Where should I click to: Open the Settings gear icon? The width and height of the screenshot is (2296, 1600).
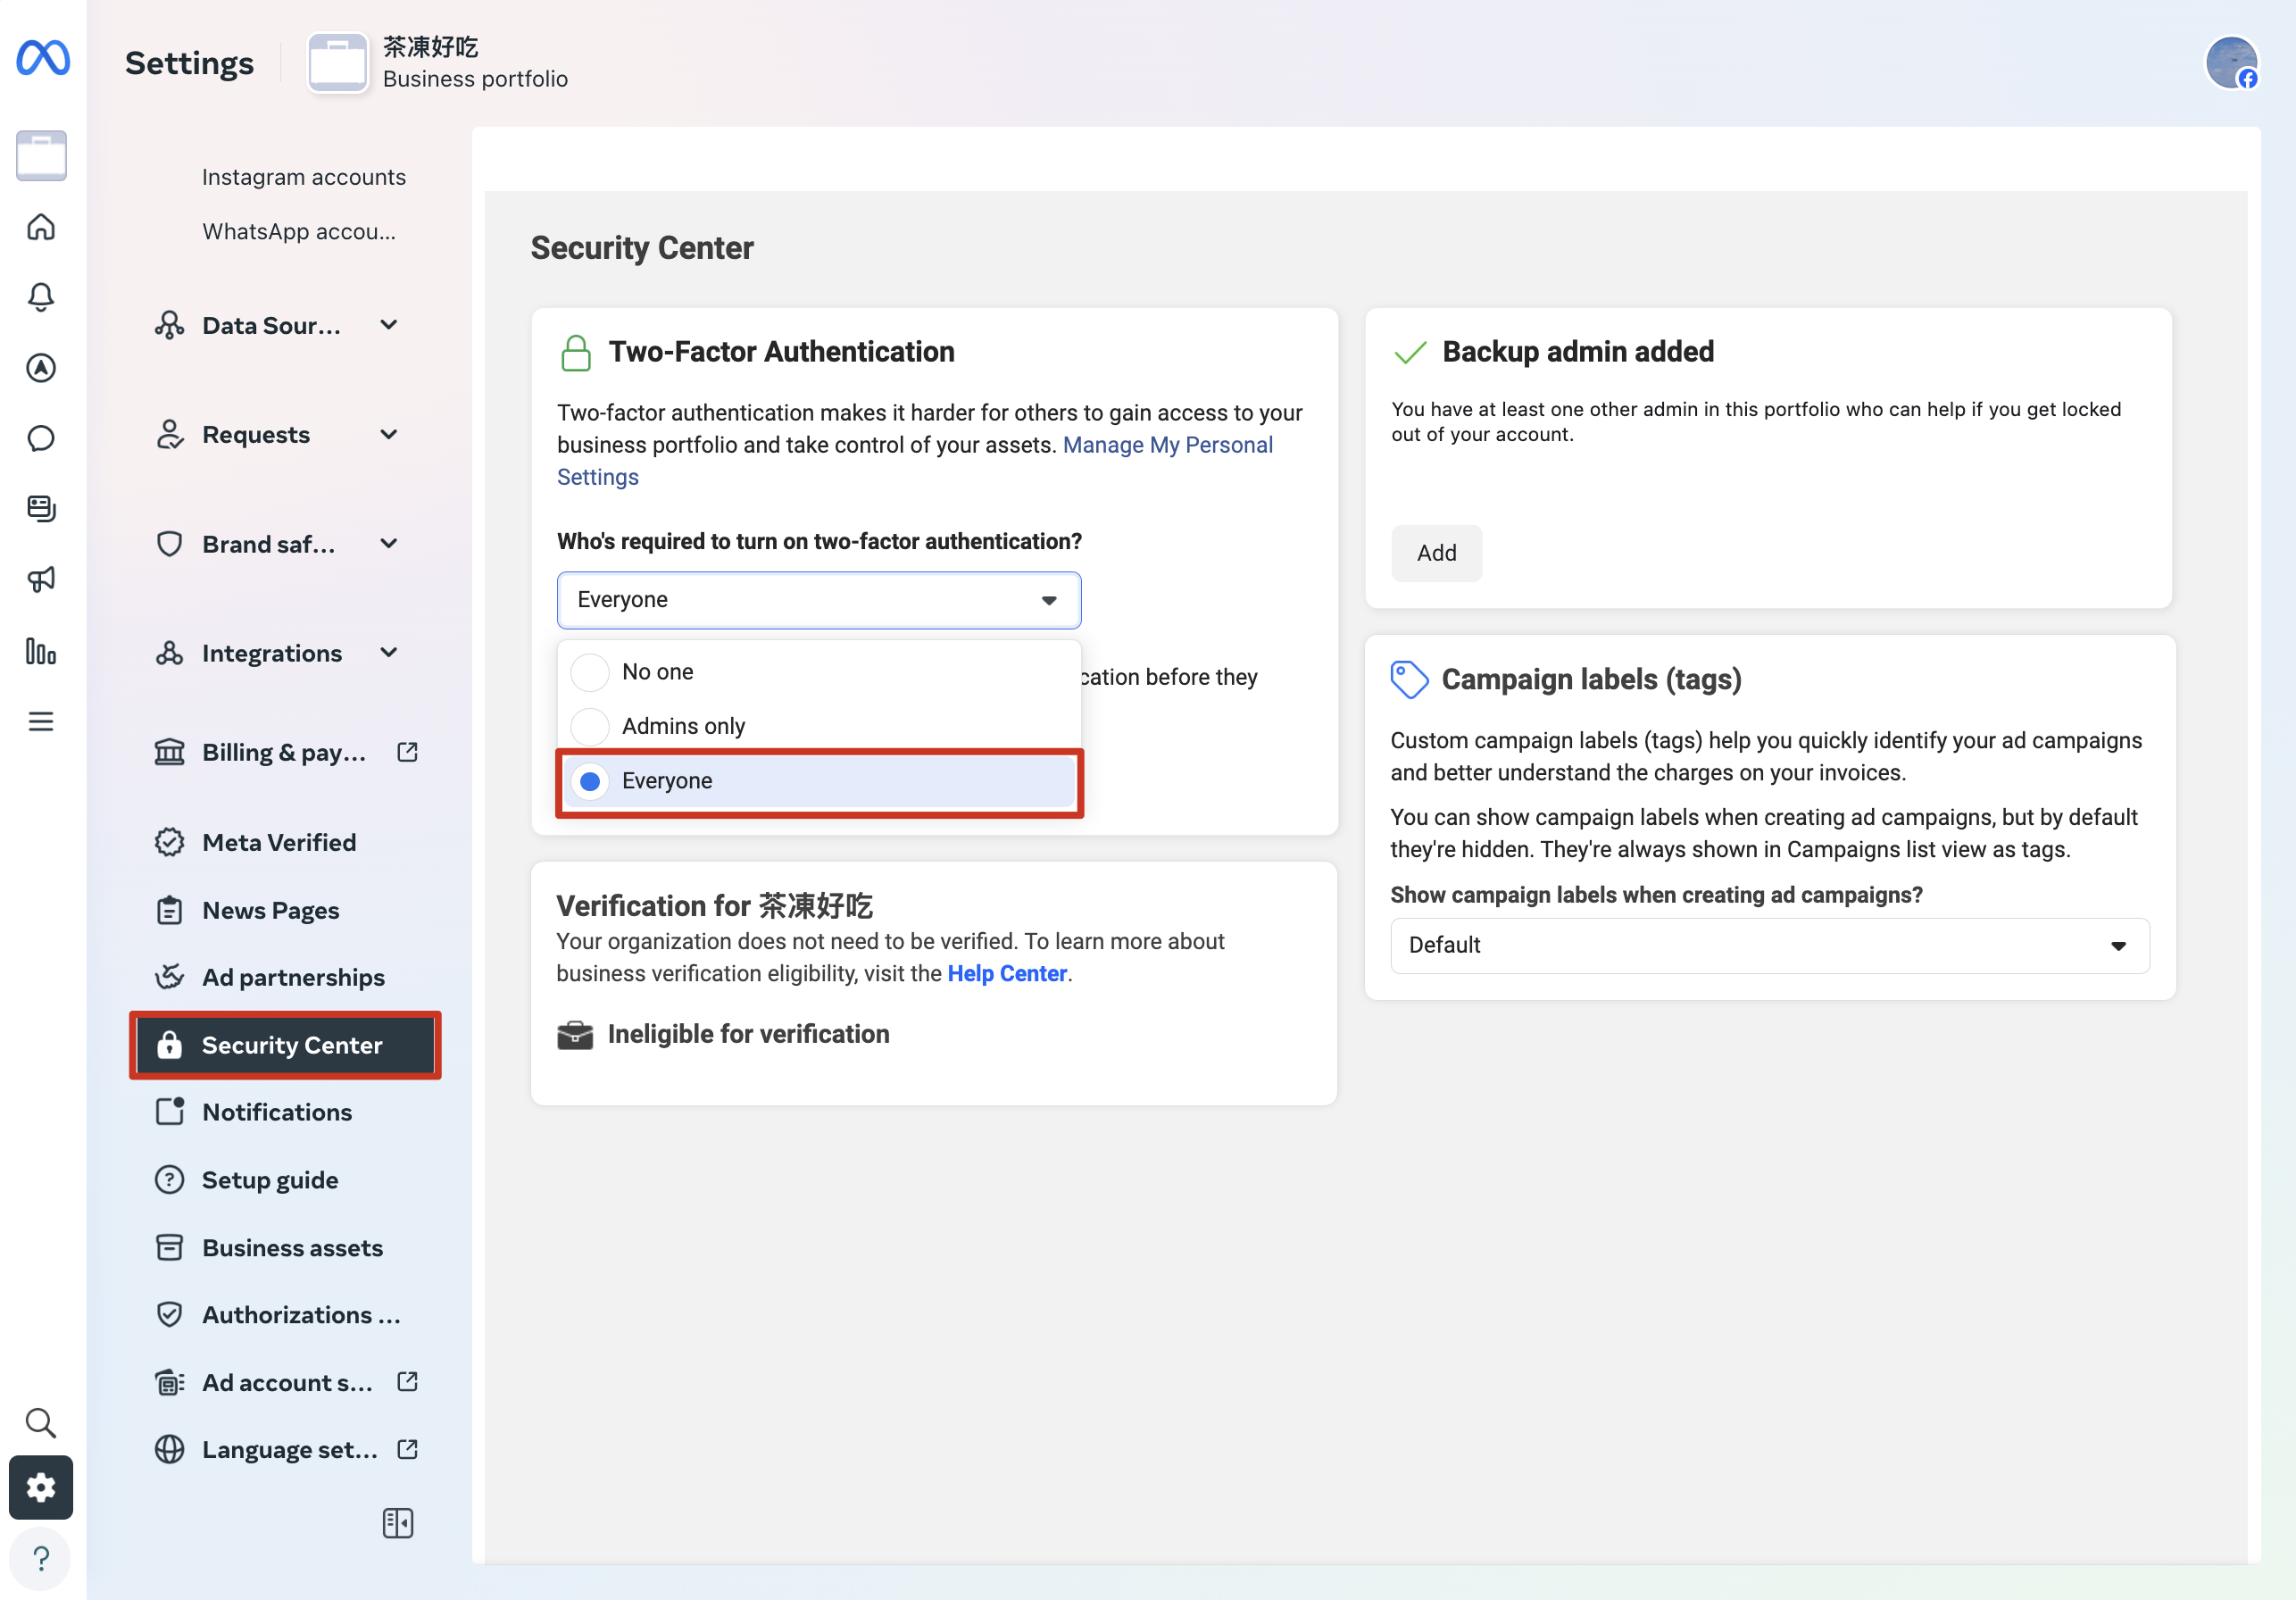[x=41, y=1487]
